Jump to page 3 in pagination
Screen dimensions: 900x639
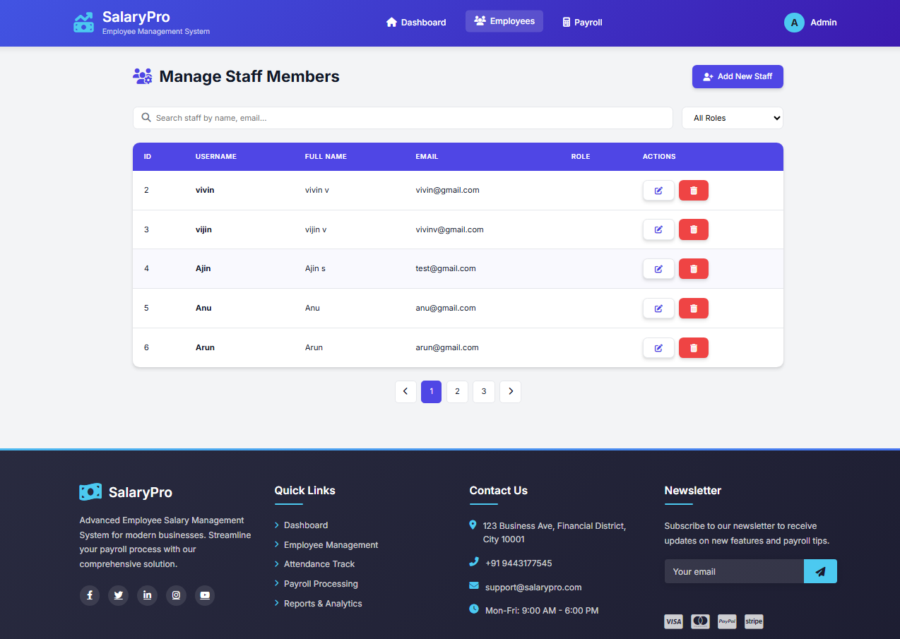tap(484, 392)
